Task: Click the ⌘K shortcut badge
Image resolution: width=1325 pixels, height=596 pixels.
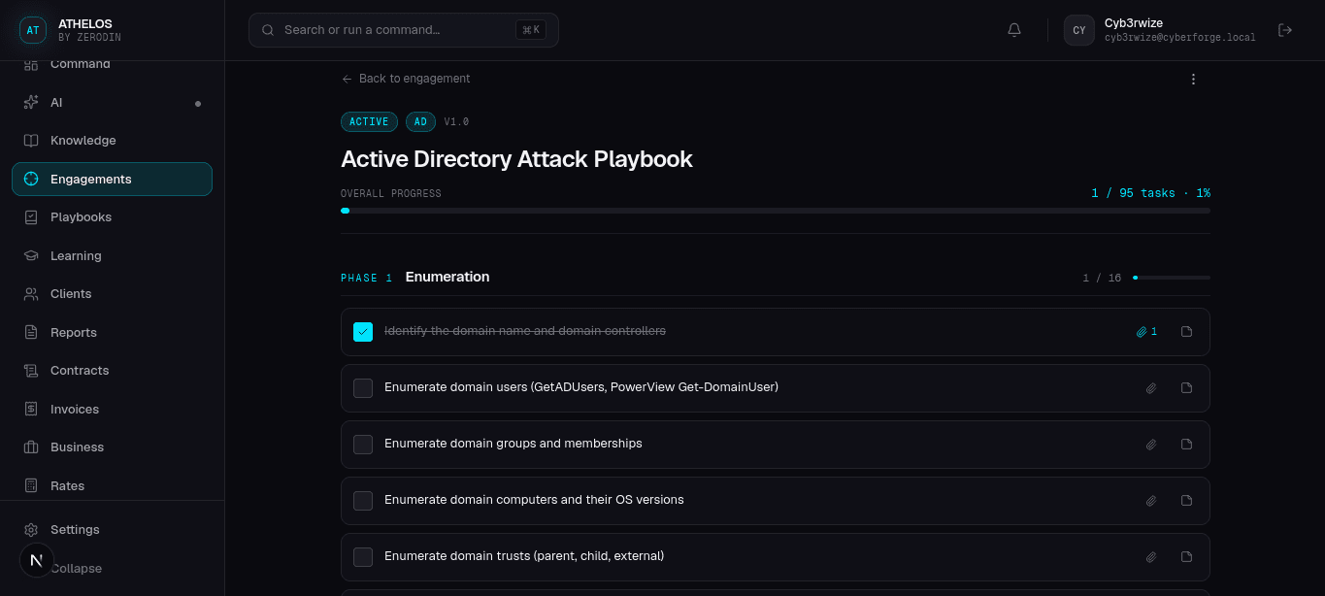Action: point(531,30)
